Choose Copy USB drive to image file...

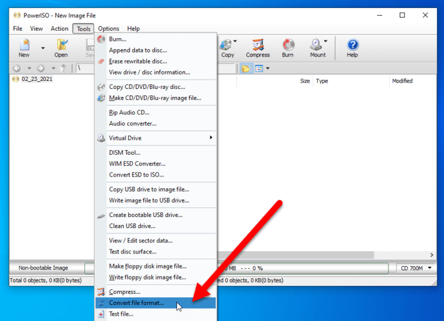tap(156, 189)
